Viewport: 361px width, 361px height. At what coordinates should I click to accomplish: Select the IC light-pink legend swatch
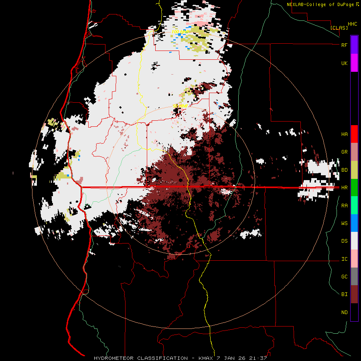click(354, 259)
